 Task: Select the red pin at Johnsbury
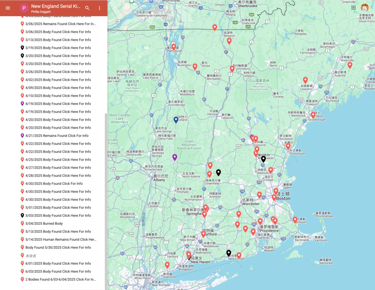coord(232,69)
